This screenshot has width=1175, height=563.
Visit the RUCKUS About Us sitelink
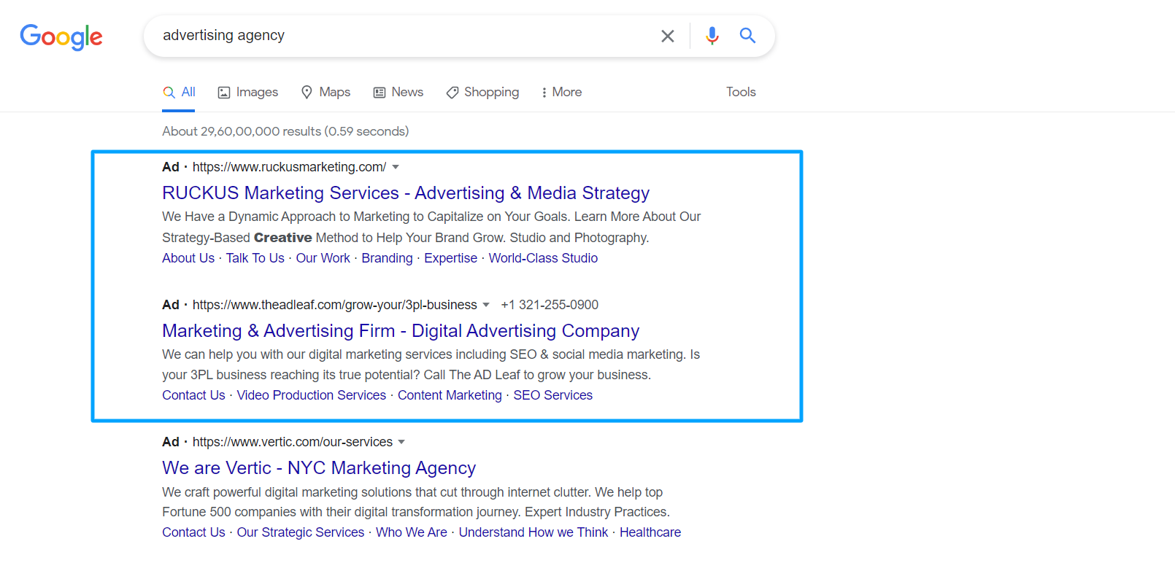(x=188, y=258)
